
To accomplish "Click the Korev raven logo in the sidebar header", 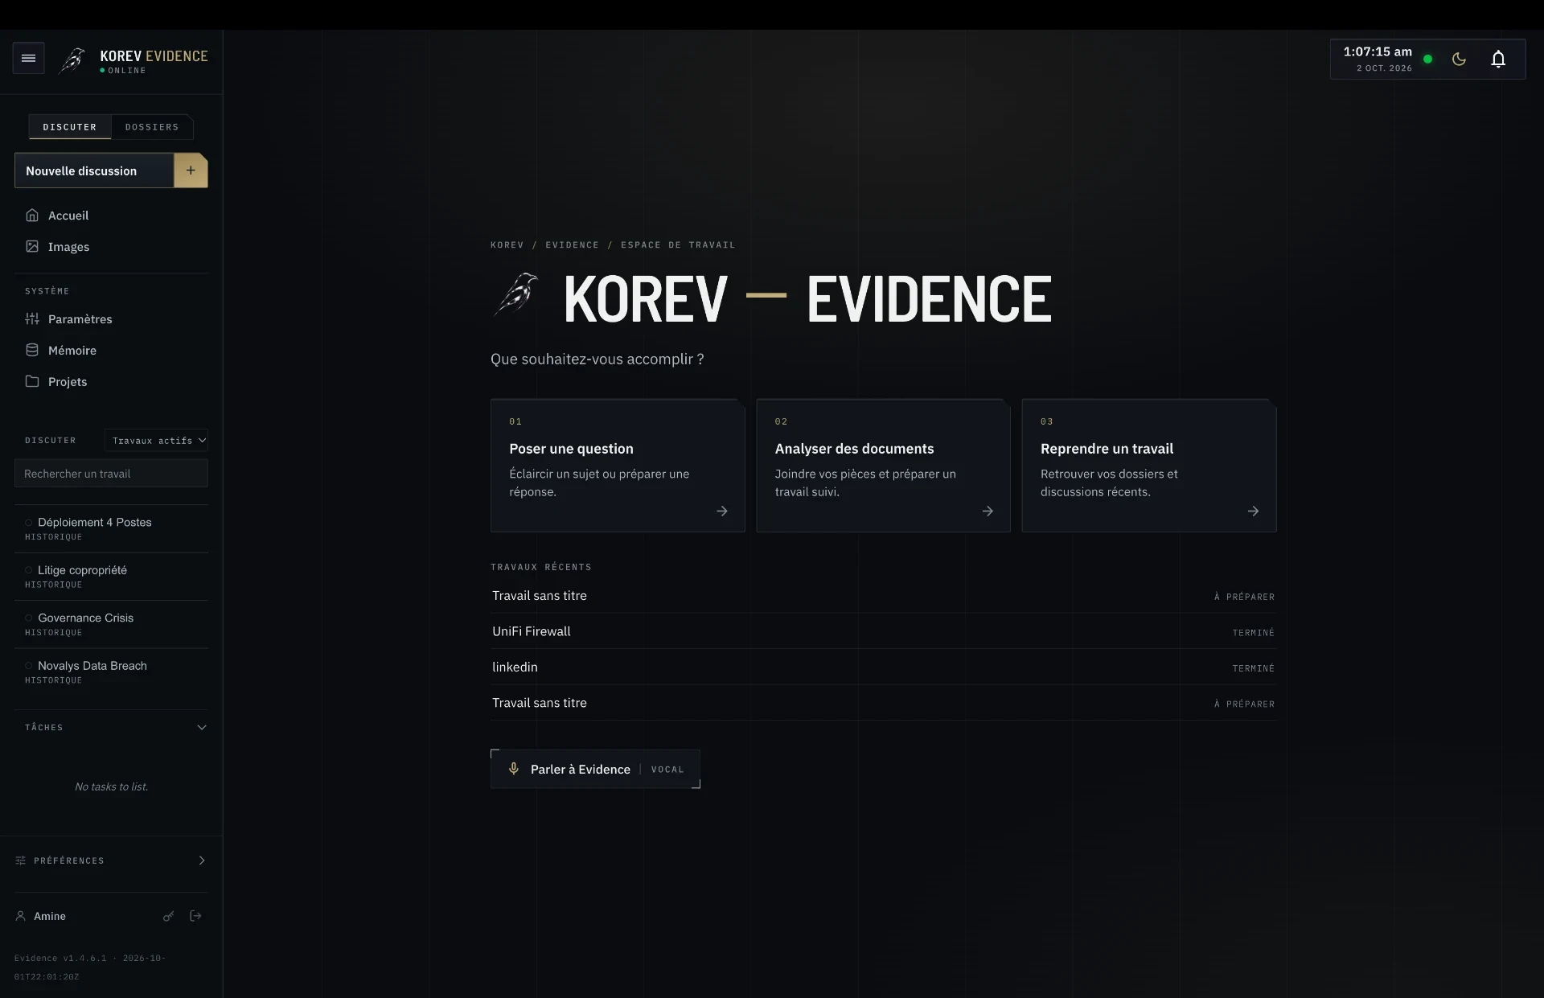I will tap(72, 60).
